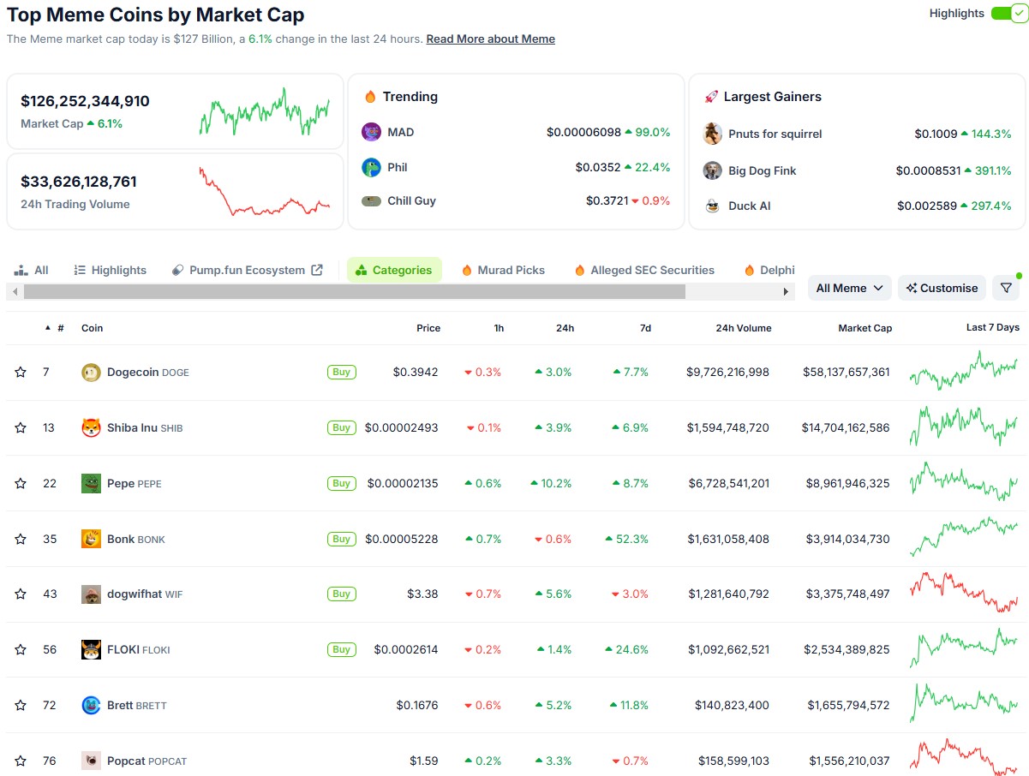Click the Bonk logo icon

click(x=91, y=539)
